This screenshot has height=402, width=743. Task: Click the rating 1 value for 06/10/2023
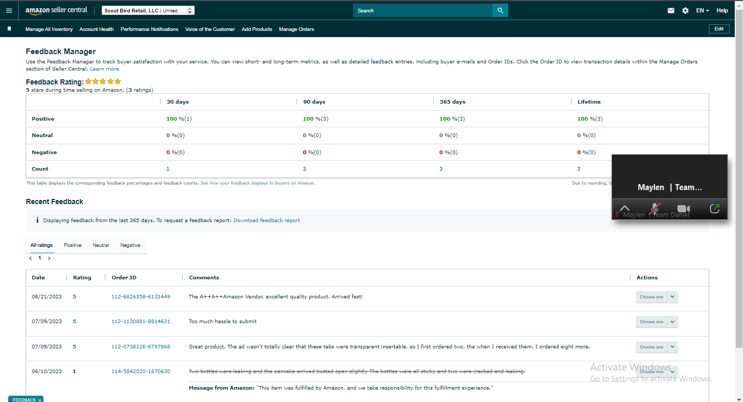pos(74,371)
